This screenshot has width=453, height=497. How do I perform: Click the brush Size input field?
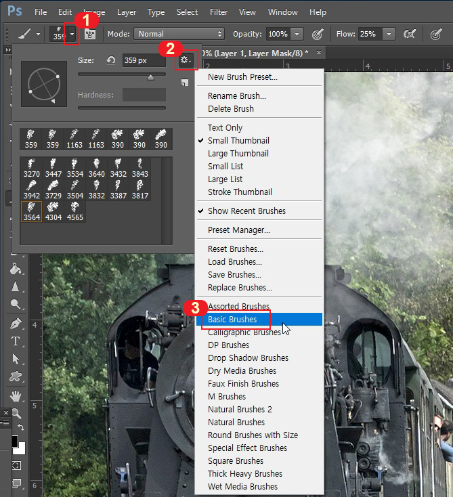pyautogui.click(x=144, y=60)
